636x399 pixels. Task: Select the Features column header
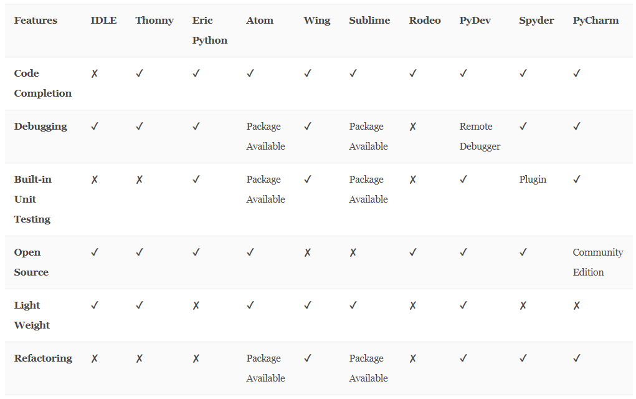(36, 21)
